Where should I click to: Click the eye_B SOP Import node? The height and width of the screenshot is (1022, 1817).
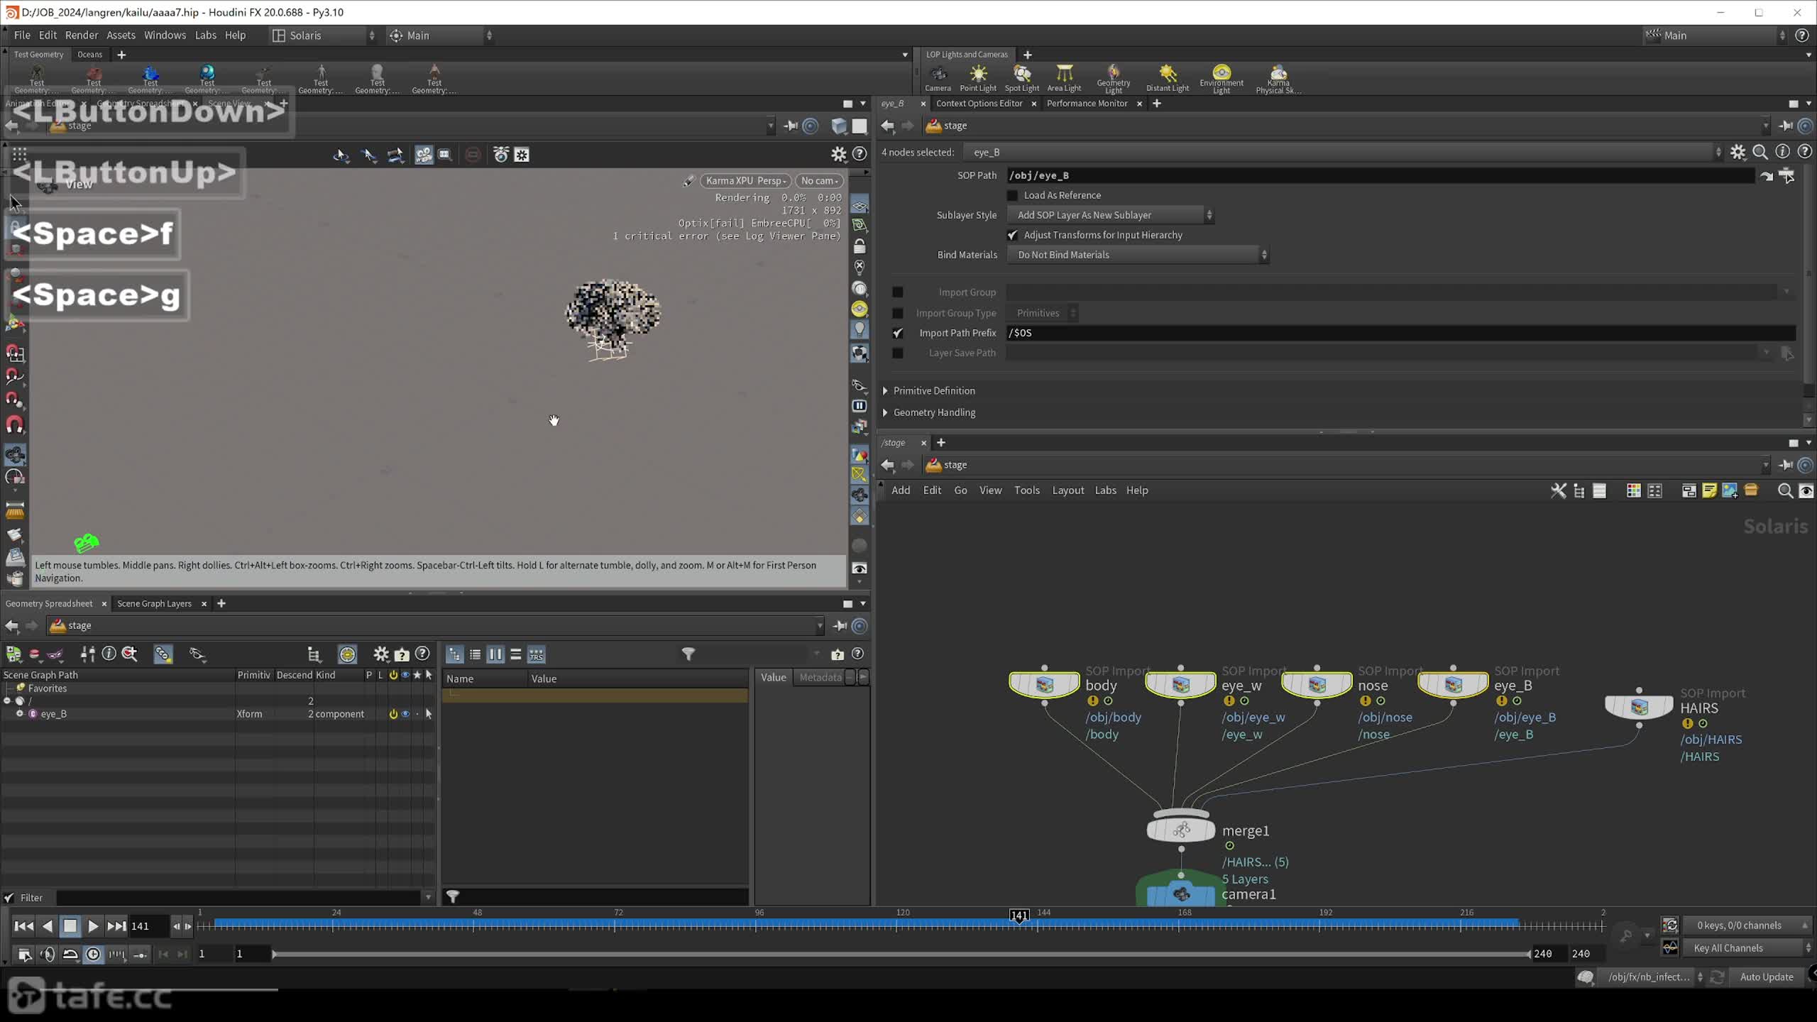[x=1453, y=685]
